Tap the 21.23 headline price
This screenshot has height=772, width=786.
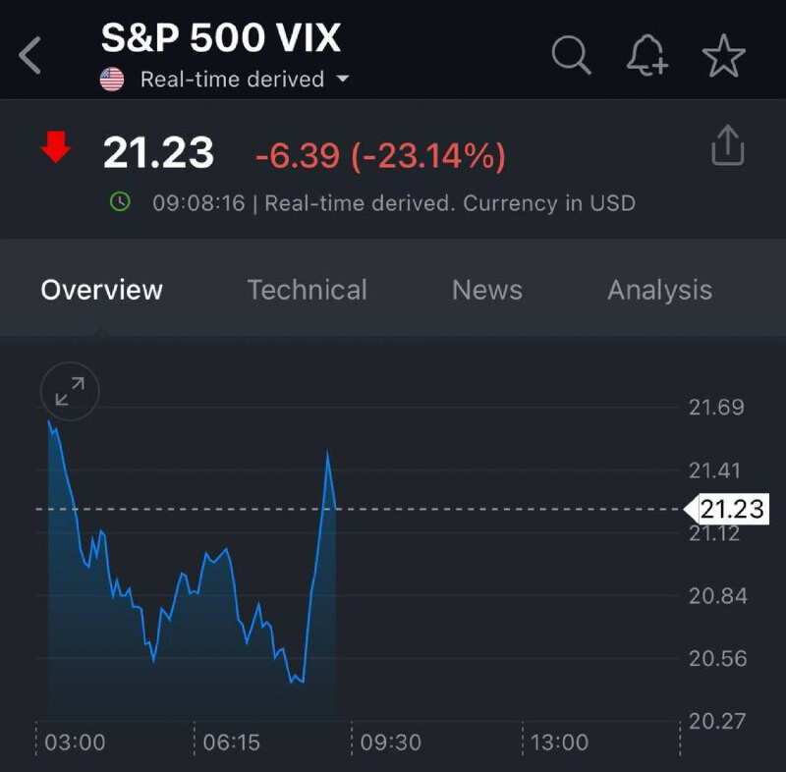(158, 153)
